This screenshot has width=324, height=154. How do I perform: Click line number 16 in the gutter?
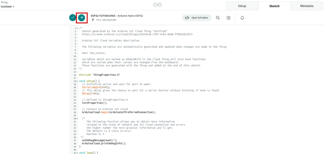(75, 75)
